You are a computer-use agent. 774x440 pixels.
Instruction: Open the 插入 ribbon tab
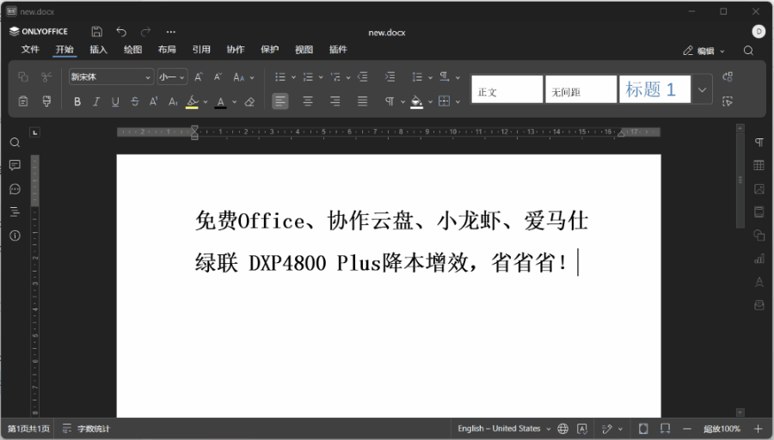[98, 50]
